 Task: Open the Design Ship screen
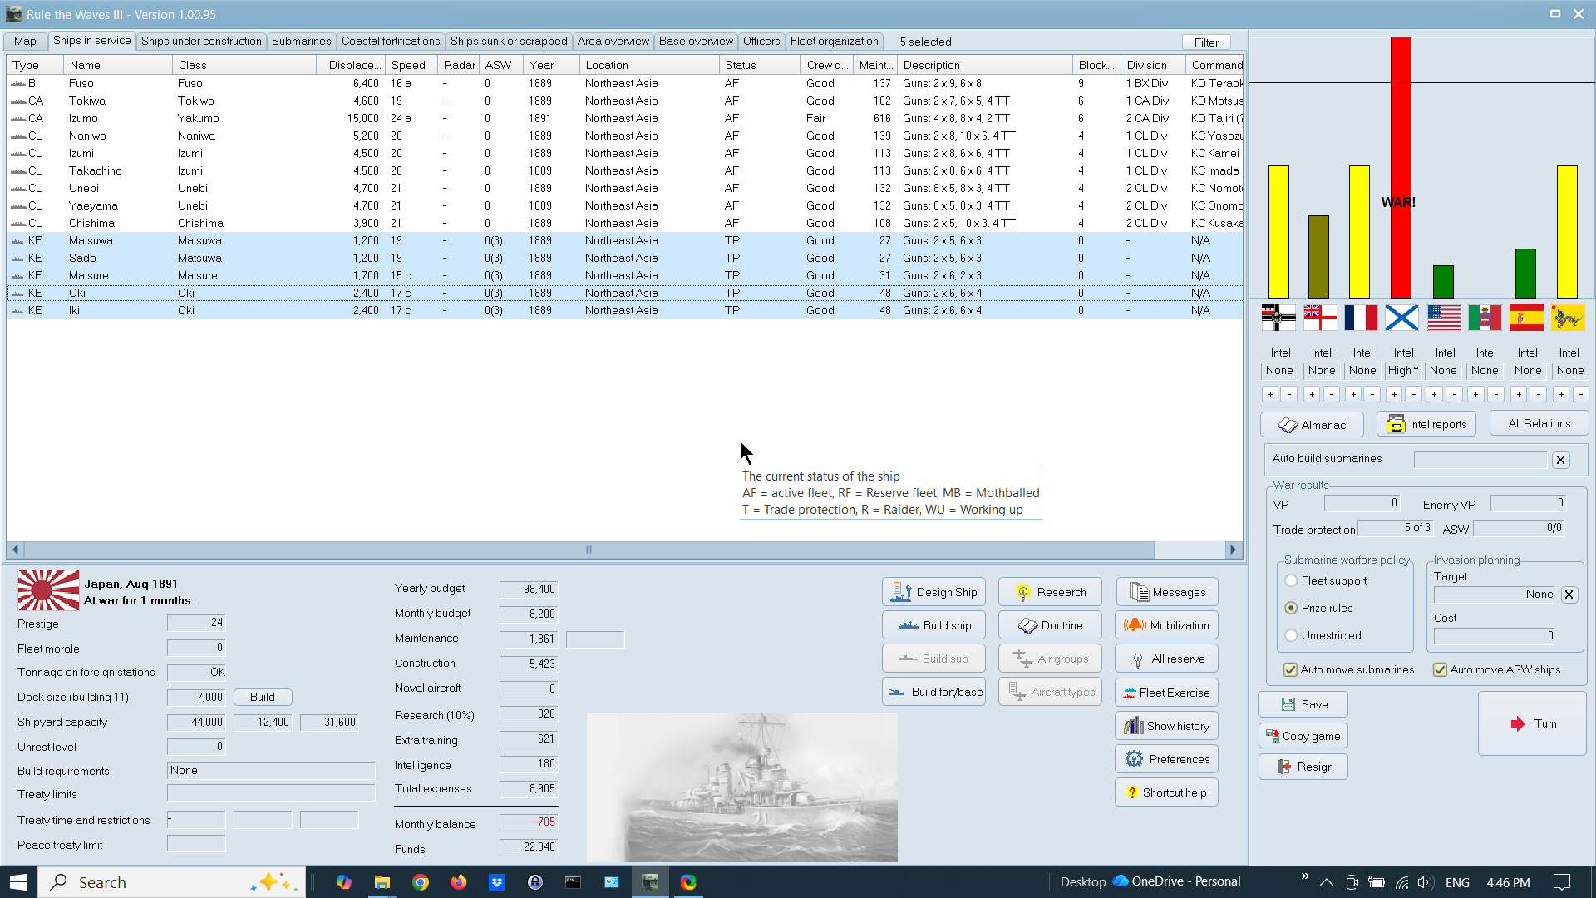point(933,592)
